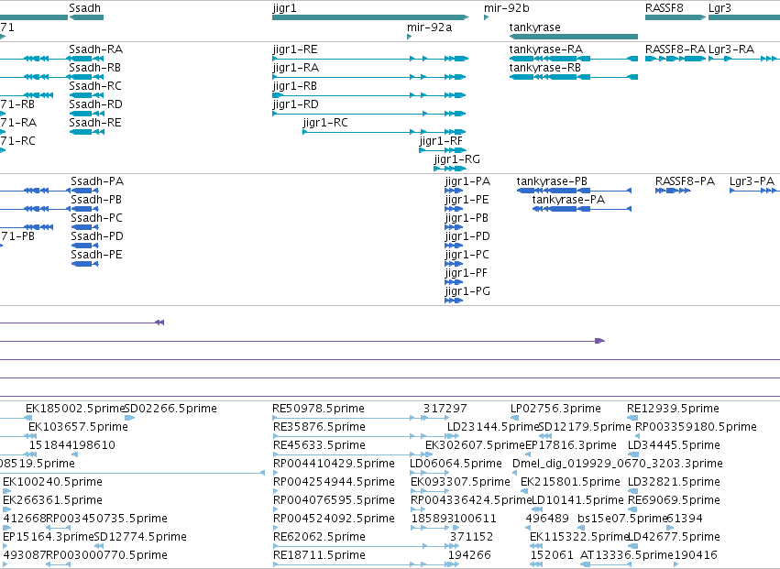Click the Ssadh-PE protein

click(x=84, y=264)
